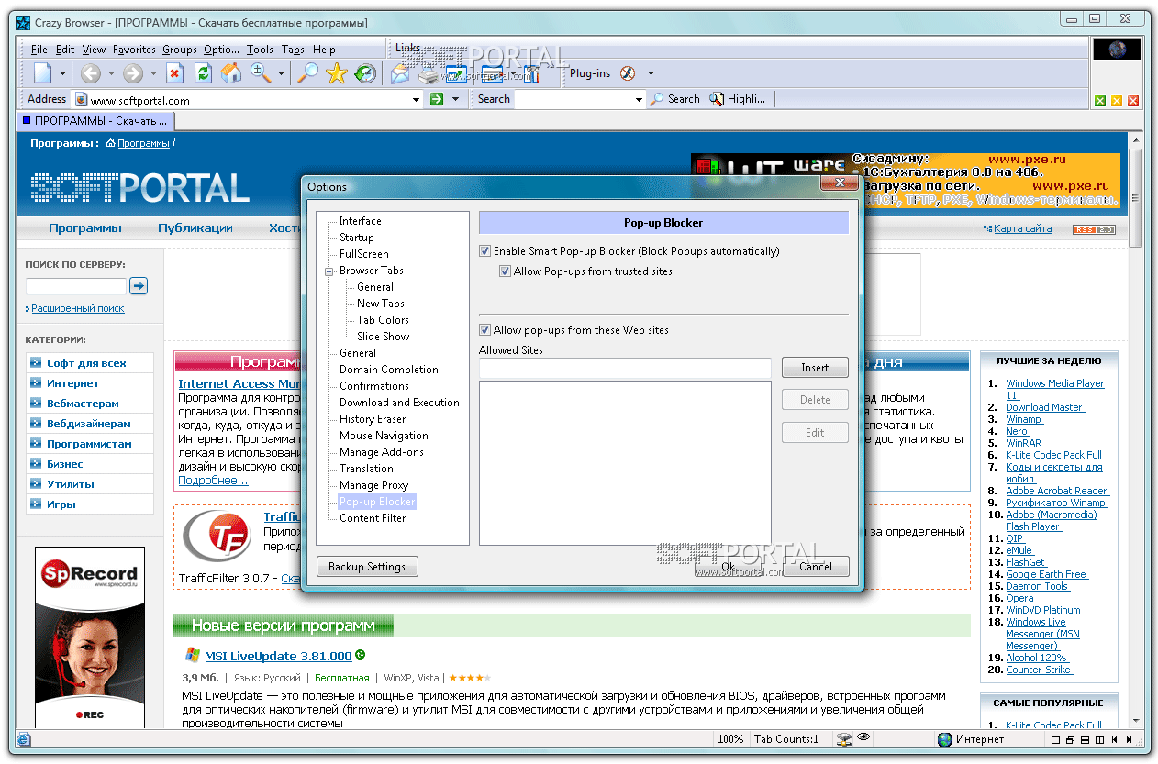
Task: Click Ok in the Options dialog
Action: [728, 567]
